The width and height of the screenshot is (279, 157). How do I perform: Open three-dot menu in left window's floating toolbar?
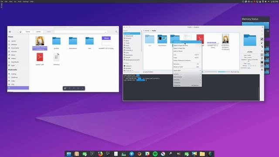pos(82,88)
